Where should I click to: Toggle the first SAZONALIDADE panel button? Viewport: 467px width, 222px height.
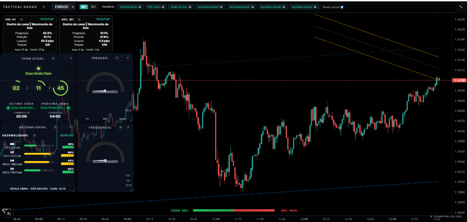click(x=210, y=7)
